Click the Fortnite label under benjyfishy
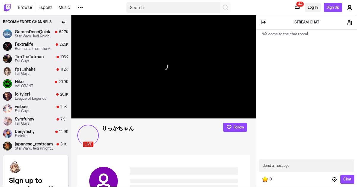Screen dimensions: 357x187 pyautogui.click(x=21, y=136)
